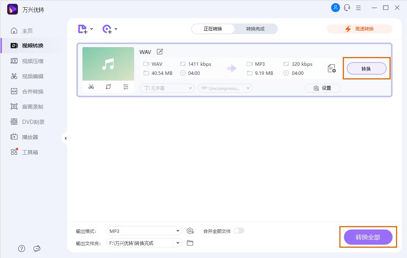
Task: Click the 转换全部 convert all button
Action: click(368, 237)
